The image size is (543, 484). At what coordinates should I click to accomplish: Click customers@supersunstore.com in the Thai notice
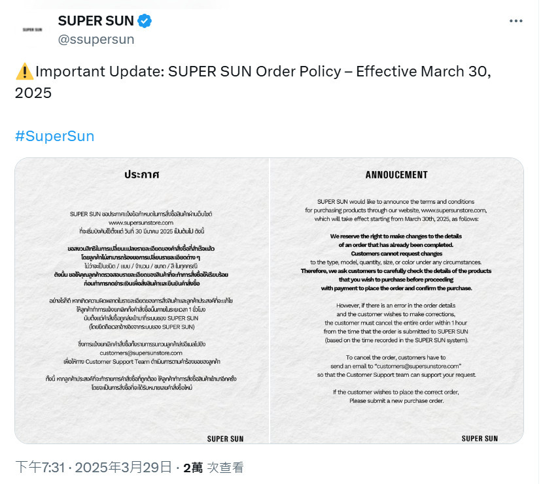tap(141, 353)
